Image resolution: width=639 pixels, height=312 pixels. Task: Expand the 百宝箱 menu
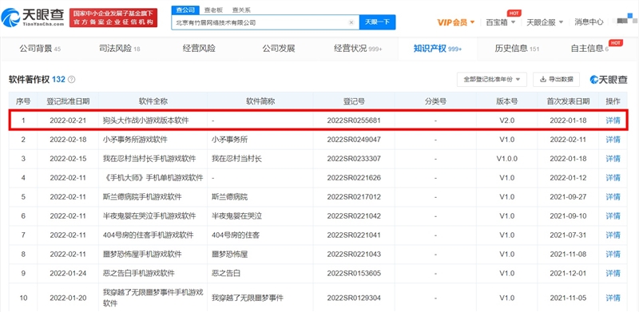[501, 22]
